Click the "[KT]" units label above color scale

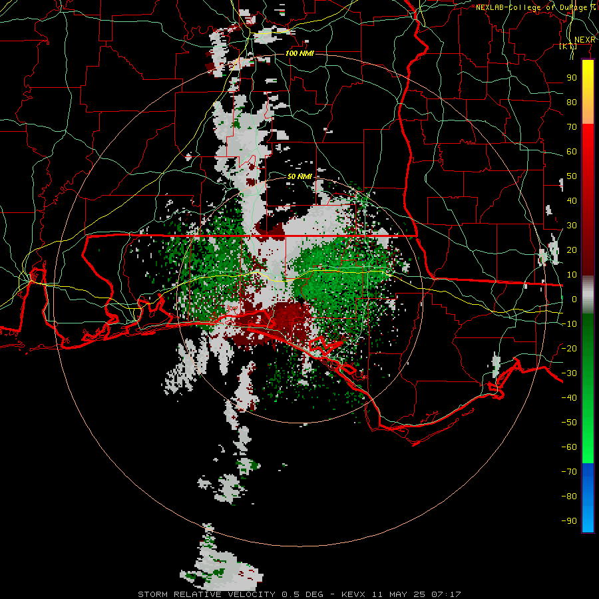(568, 46)
